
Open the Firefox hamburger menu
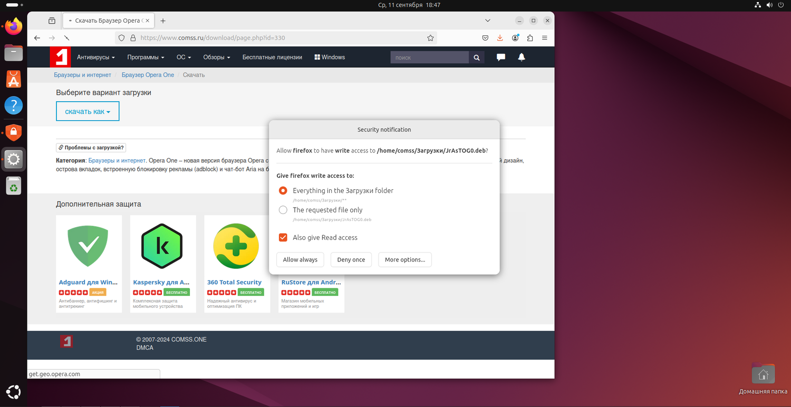[x=545, y=38]
